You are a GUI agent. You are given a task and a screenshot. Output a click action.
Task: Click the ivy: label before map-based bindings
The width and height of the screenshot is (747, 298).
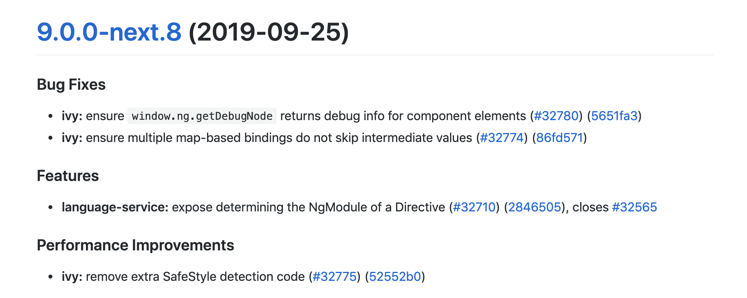point(72,138)
